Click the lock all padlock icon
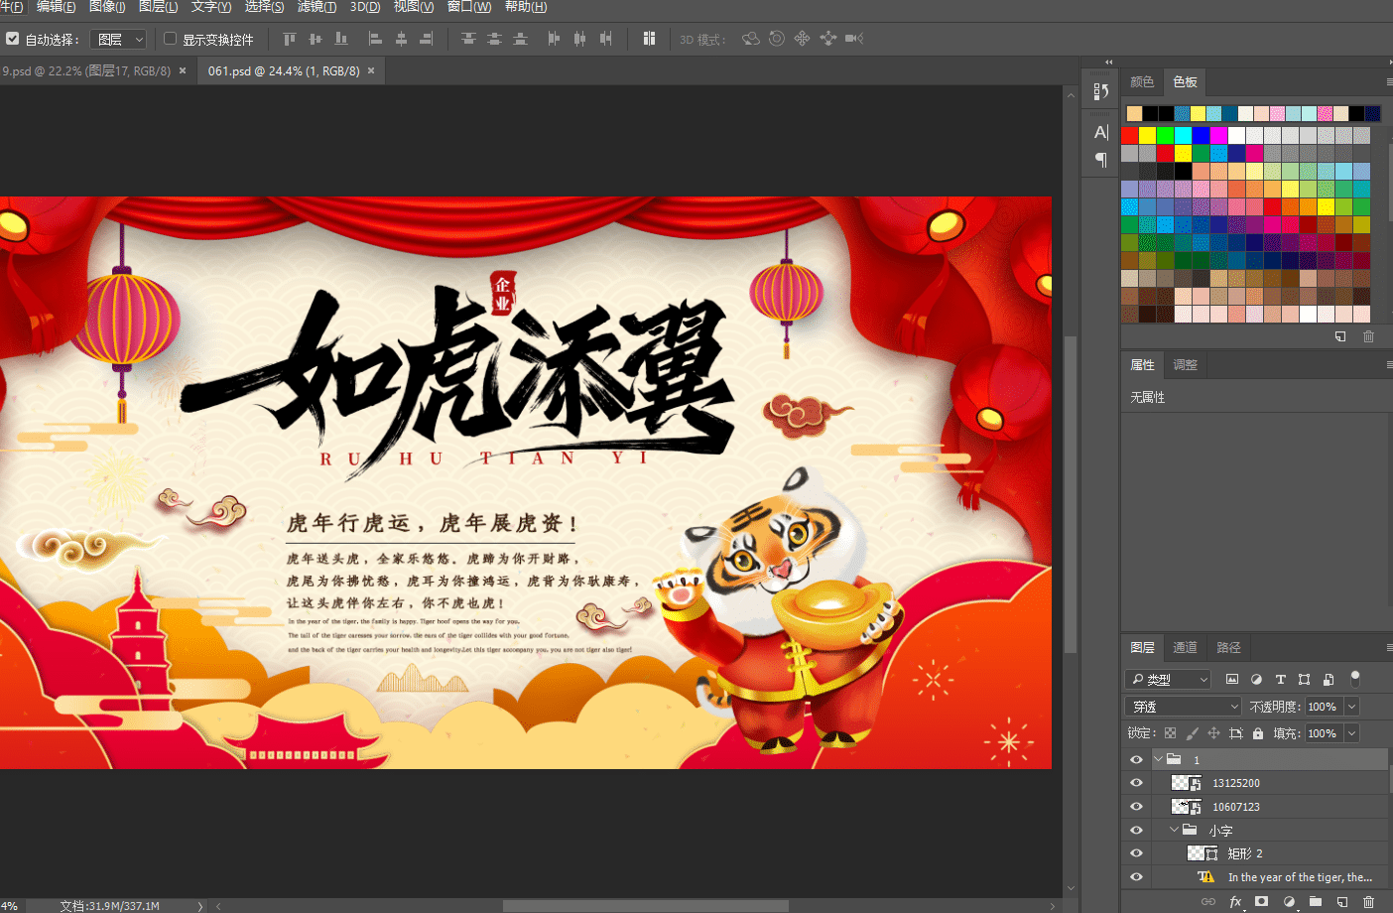Viewport: 1393px width, 913px height. 1258,733
